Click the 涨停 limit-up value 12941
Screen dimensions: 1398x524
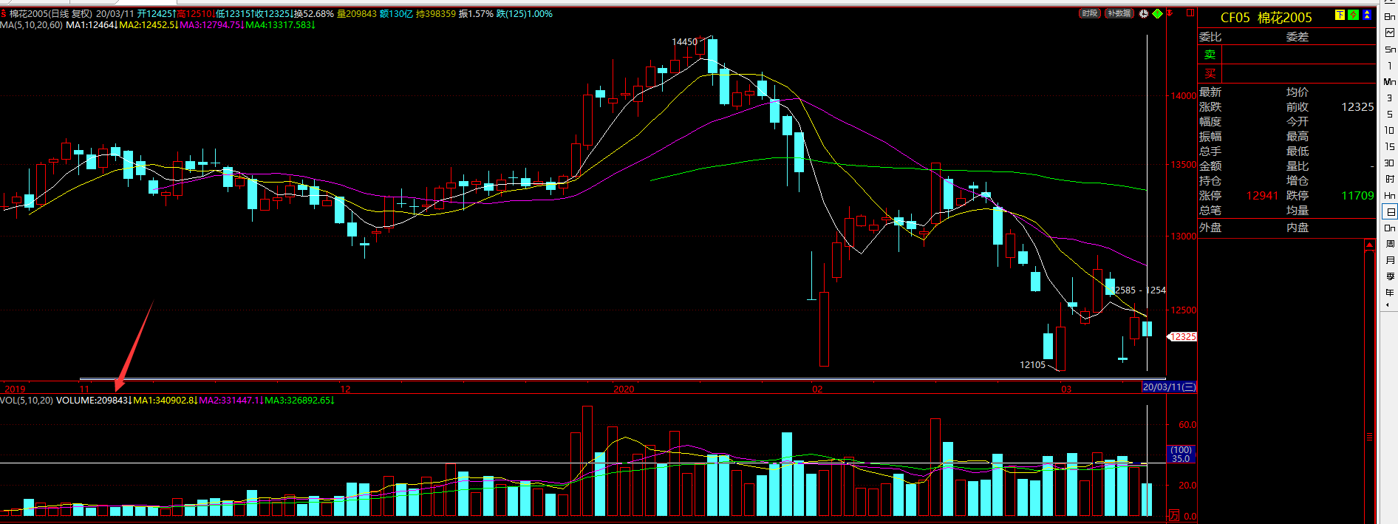tap(1262, 196)
